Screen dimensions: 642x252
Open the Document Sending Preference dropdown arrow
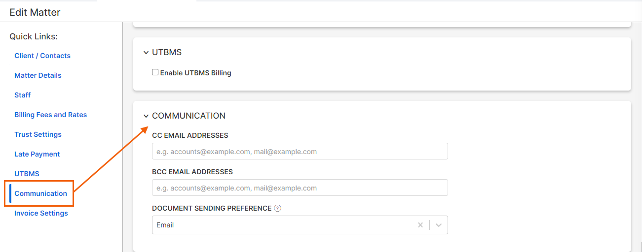[x=439, y=225]
